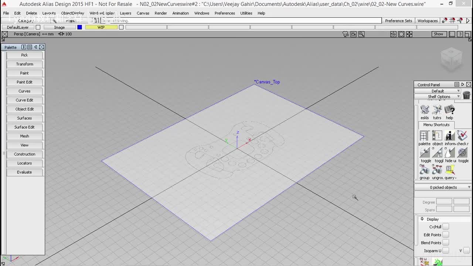Open the Transform palette section
Image resolution: width=473 pixels, height=266 pixels.
click(25, 64)
